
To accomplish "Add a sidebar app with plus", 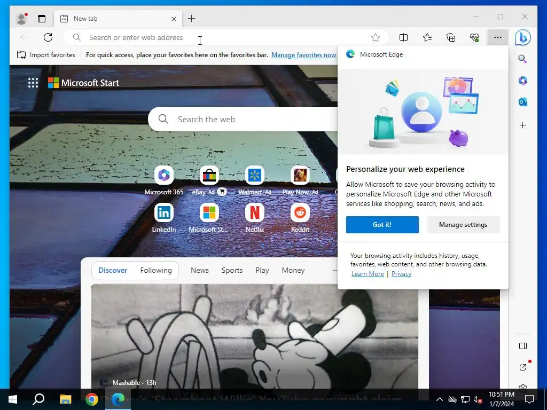I will 522,125.
